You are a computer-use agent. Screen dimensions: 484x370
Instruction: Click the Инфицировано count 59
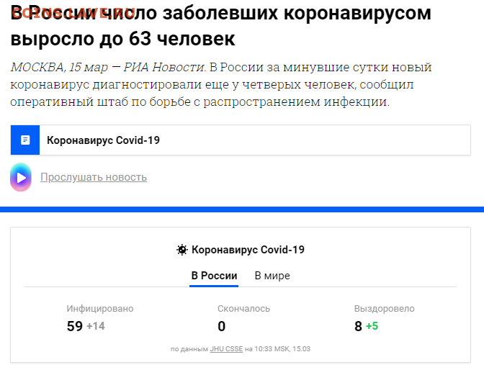coord(75,326)
